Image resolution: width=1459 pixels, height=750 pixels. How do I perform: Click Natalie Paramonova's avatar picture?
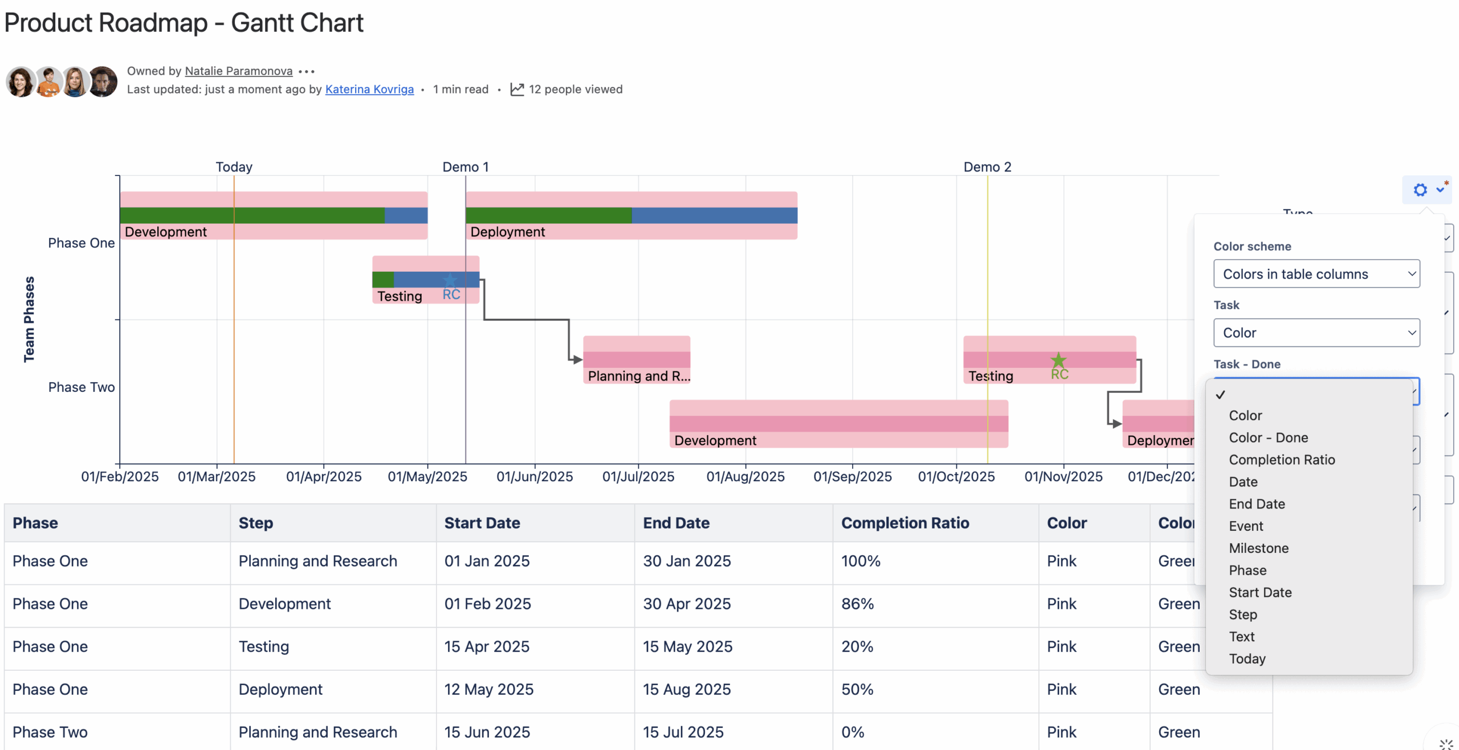tap(20, 81)
